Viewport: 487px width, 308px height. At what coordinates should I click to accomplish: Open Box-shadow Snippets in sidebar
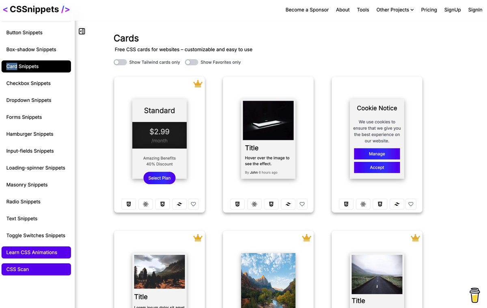[36, 50]
